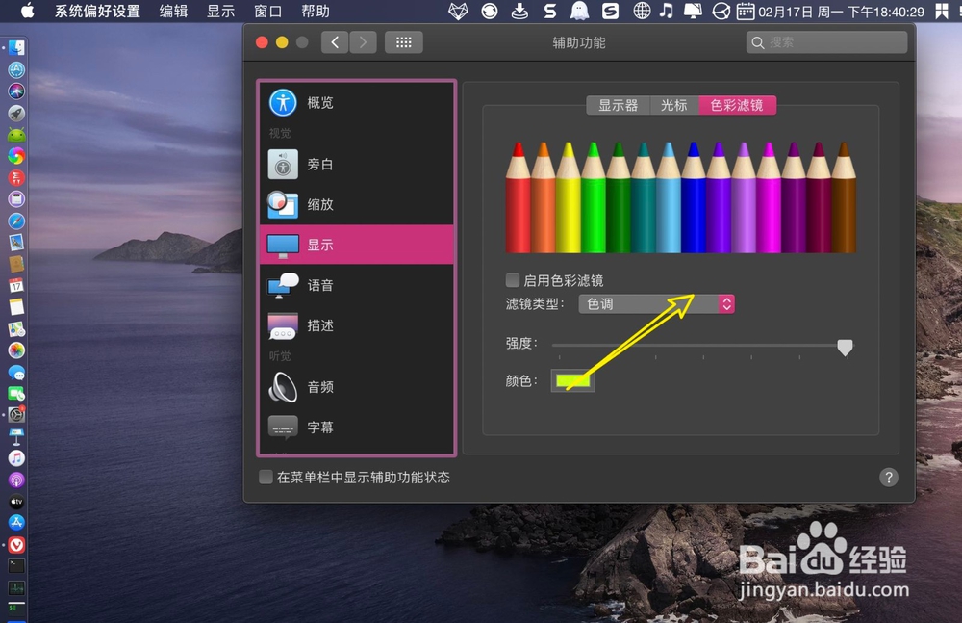This screenshot has height=623, width=962.
Task: Click the help question mark button
Action: (x=887, y=477)
